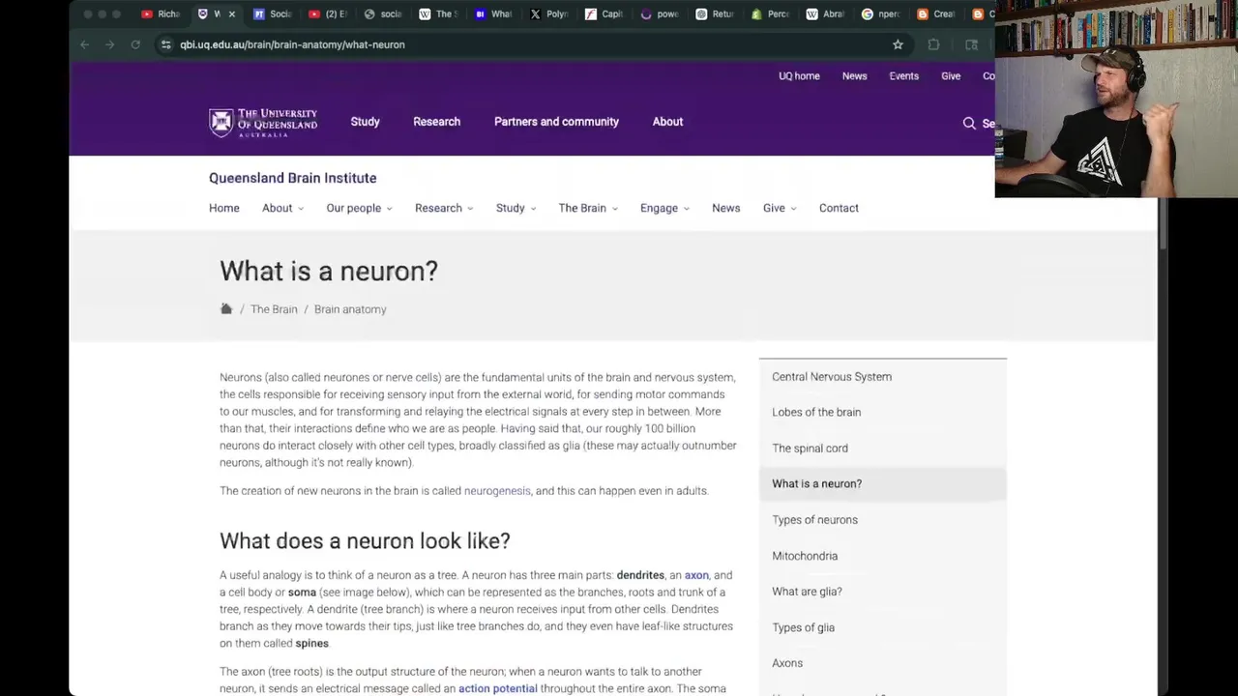The image size is (1238, 696).
Task: Click the University of Queensland logo
Action: click(263, 122)
